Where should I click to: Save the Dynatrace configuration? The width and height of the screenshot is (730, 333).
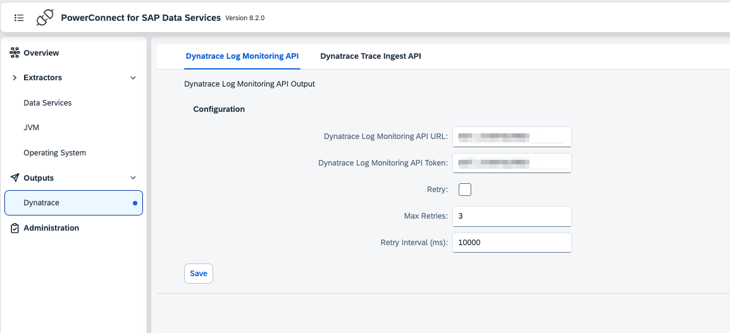click(198, 274)
